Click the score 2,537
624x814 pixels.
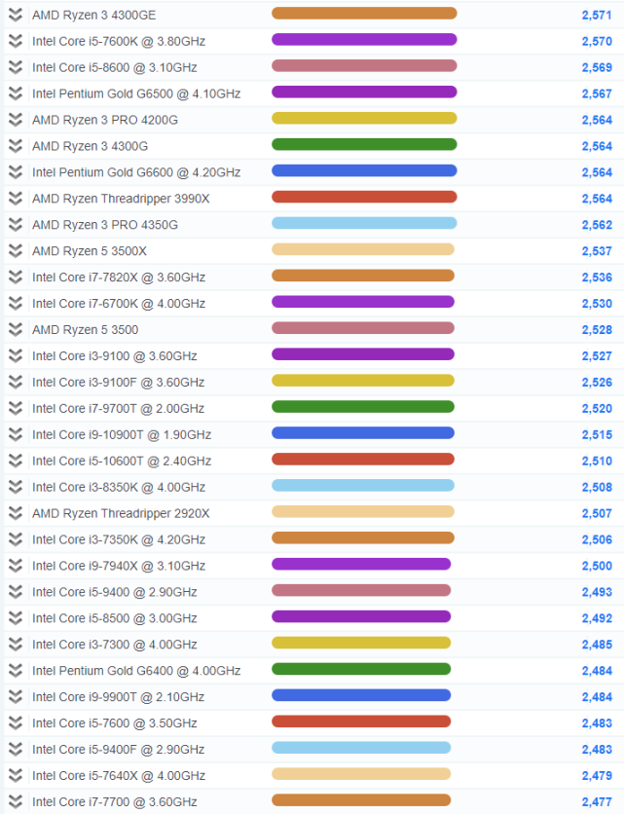click(x=597, y=251)
